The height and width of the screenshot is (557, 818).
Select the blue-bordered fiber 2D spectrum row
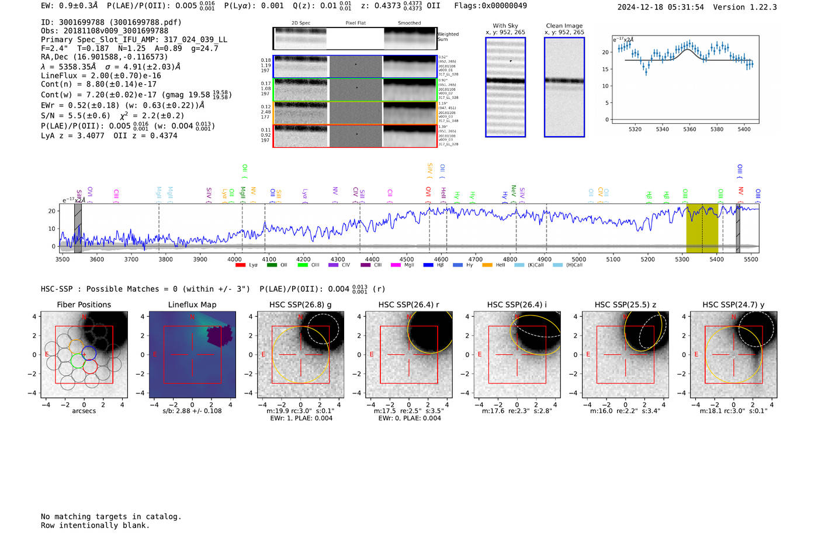[x=355, y=67]
